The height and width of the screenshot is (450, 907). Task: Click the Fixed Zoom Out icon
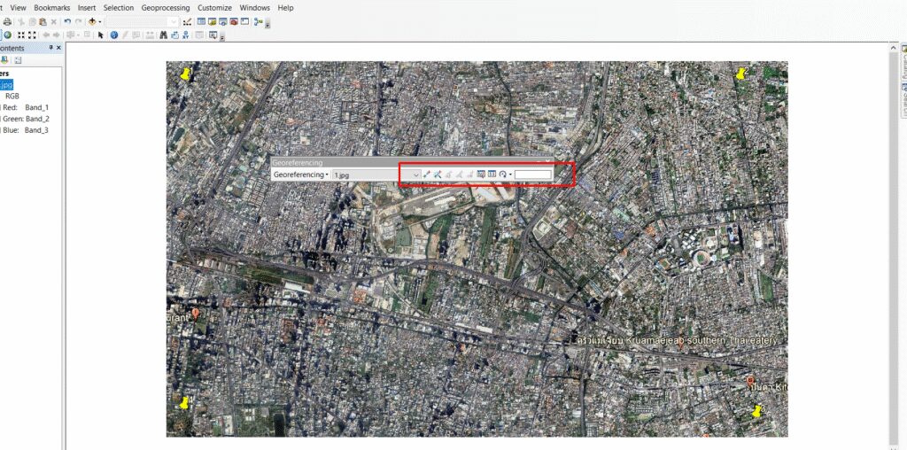pyautogui.click(x=32, y=35)
